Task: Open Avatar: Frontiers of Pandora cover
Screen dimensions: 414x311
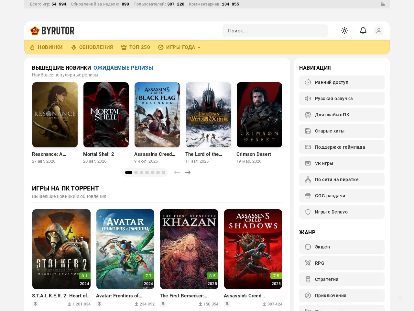Action: [x=125, y=249]
